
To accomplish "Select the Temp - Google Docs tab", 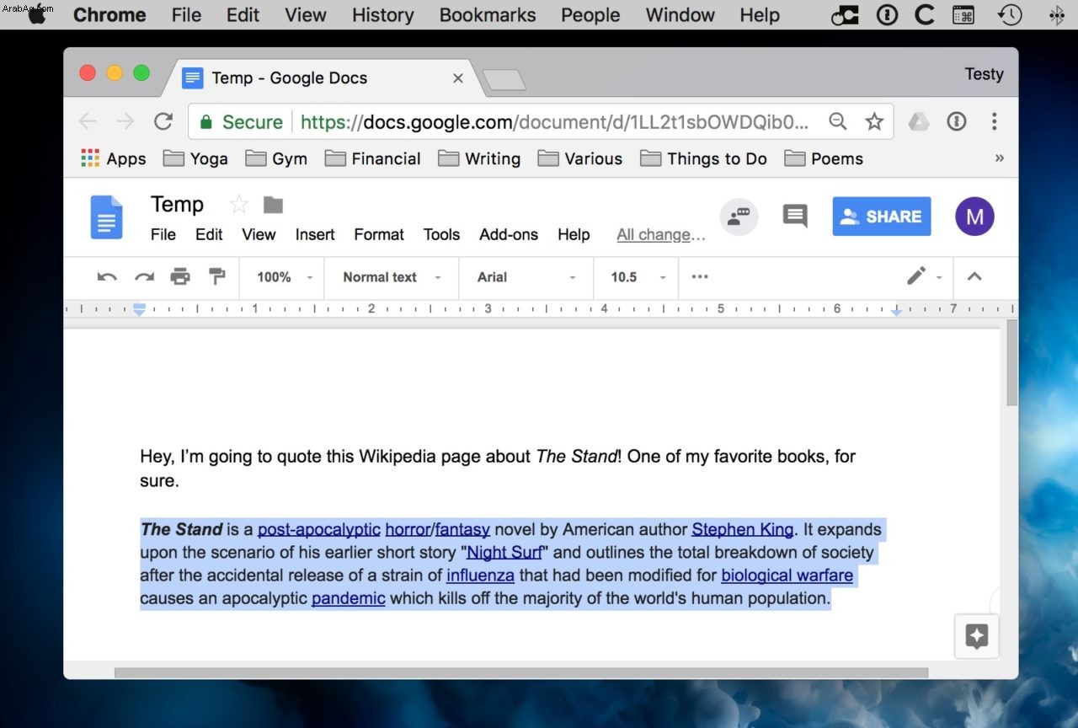I will tap(323, 78).
